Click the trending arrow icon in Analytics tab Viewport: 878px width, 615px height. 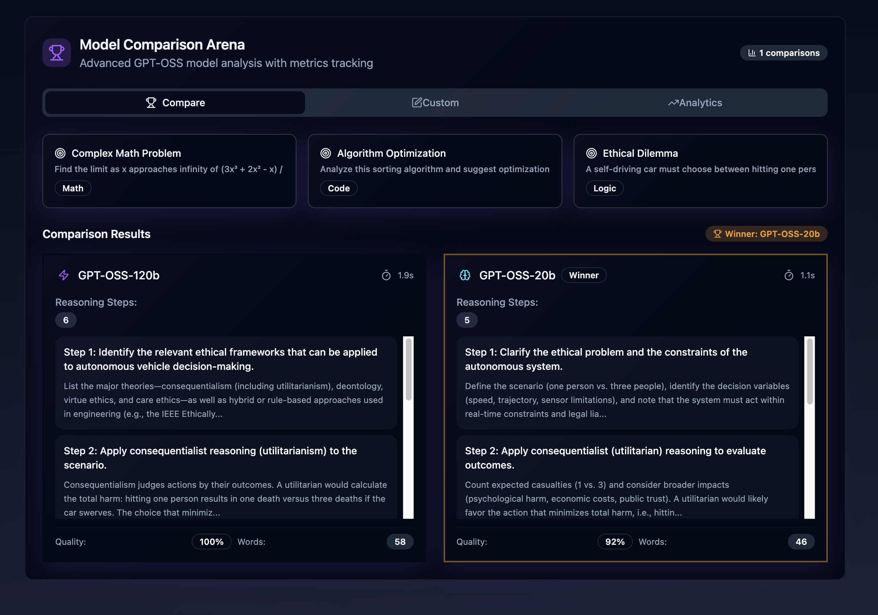(x=673, y=103)
